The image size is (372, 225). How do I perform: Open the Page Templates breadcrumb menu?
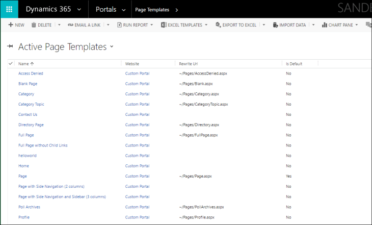[x=176, y=10]
